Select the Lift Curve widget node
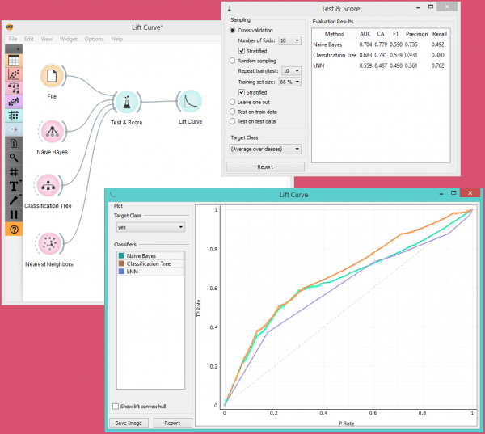Image resolution: width=485 pixels, height=434 pixels. pyautogui.click(x=190, y=102)
